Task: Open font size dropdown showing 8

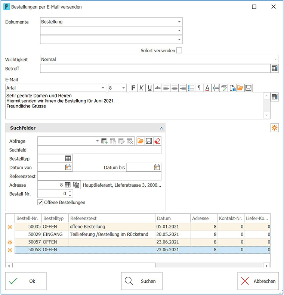Action: tap(124, 88)
